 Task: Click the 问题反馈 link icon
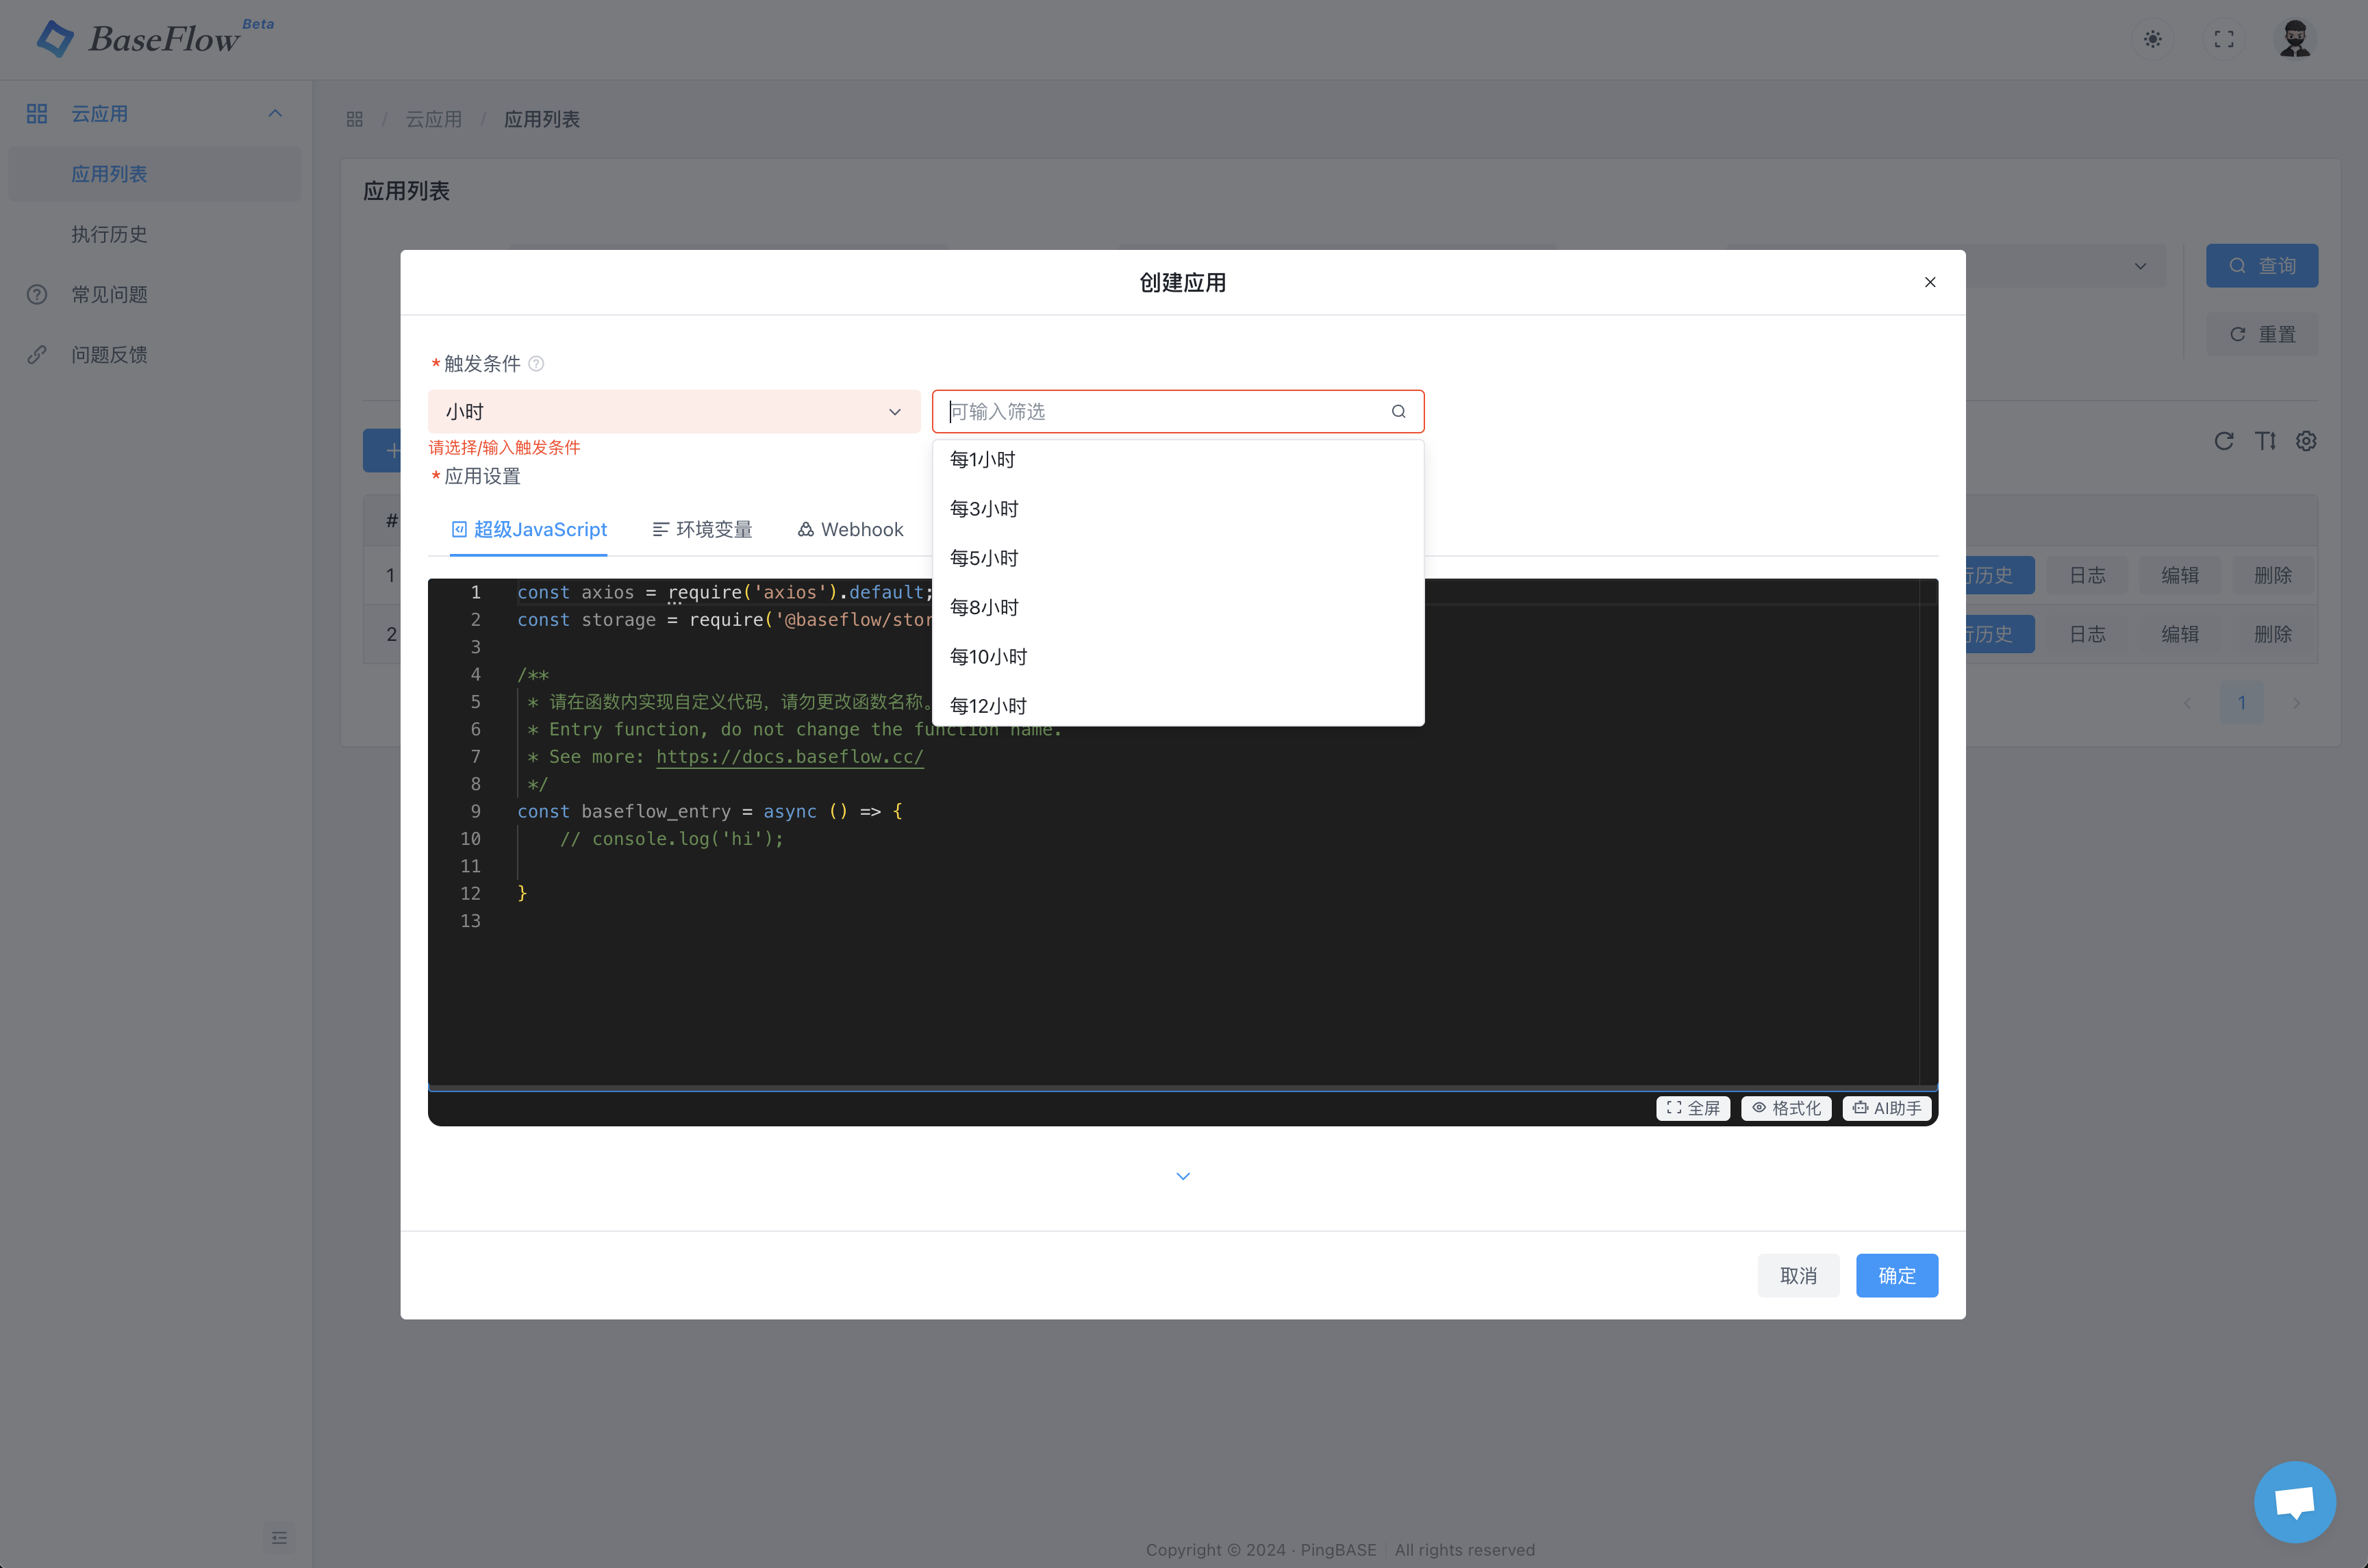tap(37, 354)
